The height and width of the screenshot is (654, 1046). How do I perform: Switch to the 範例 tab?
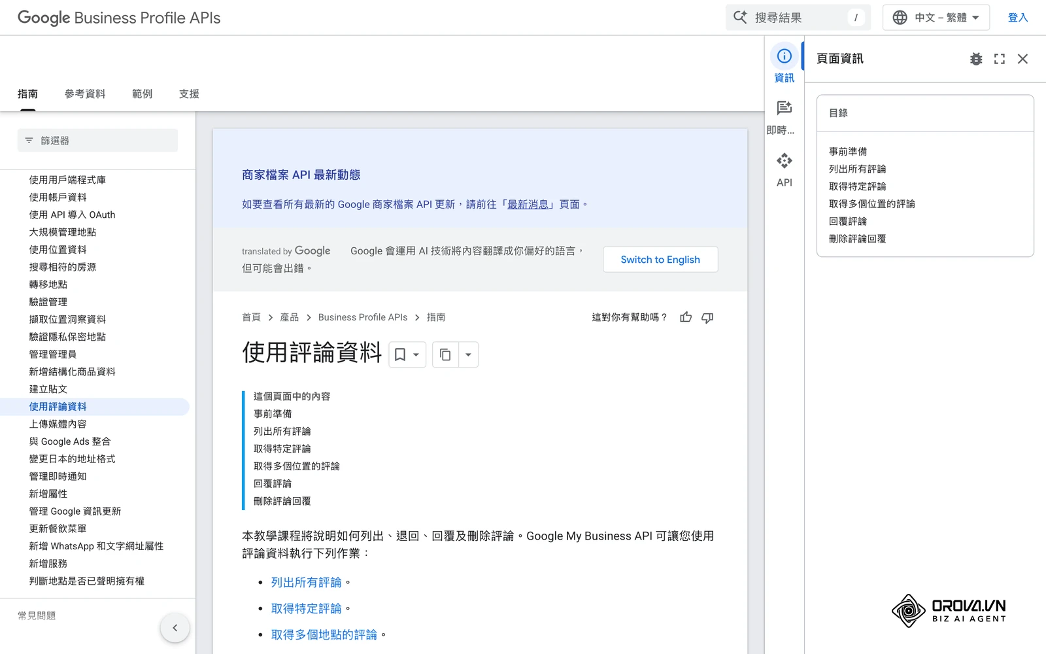pyautogui.click(x=142, y=94)
